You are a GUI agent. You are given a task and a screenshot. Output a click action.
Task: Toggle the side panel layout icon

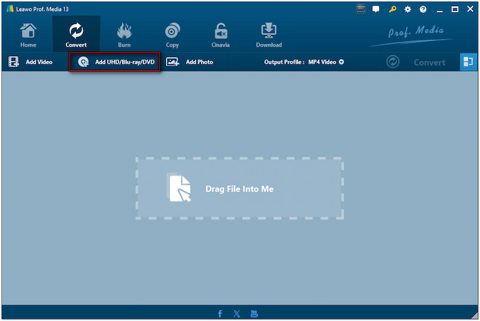468,62
